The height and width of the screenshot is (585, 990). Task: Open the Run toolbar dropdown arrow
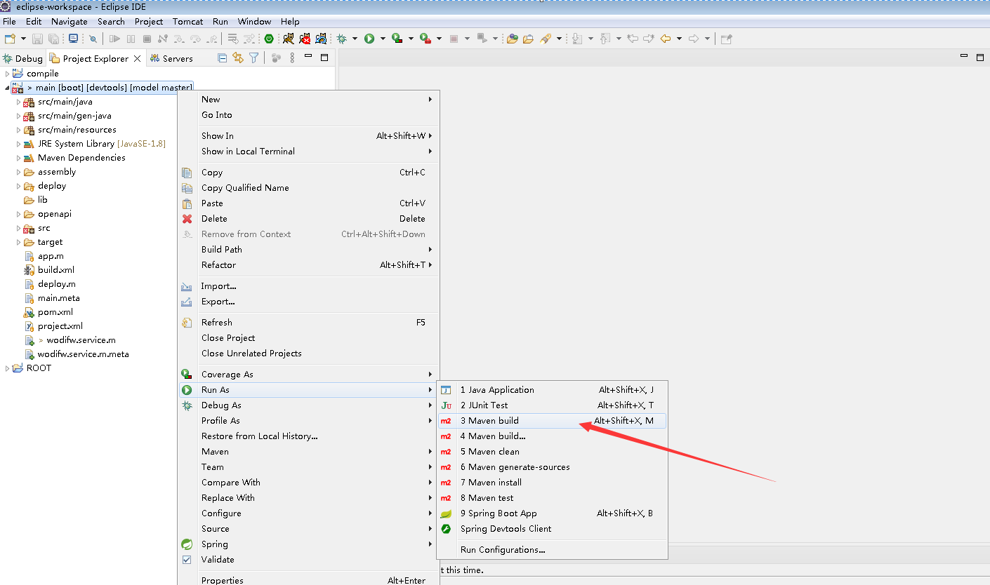click(383, 39)
